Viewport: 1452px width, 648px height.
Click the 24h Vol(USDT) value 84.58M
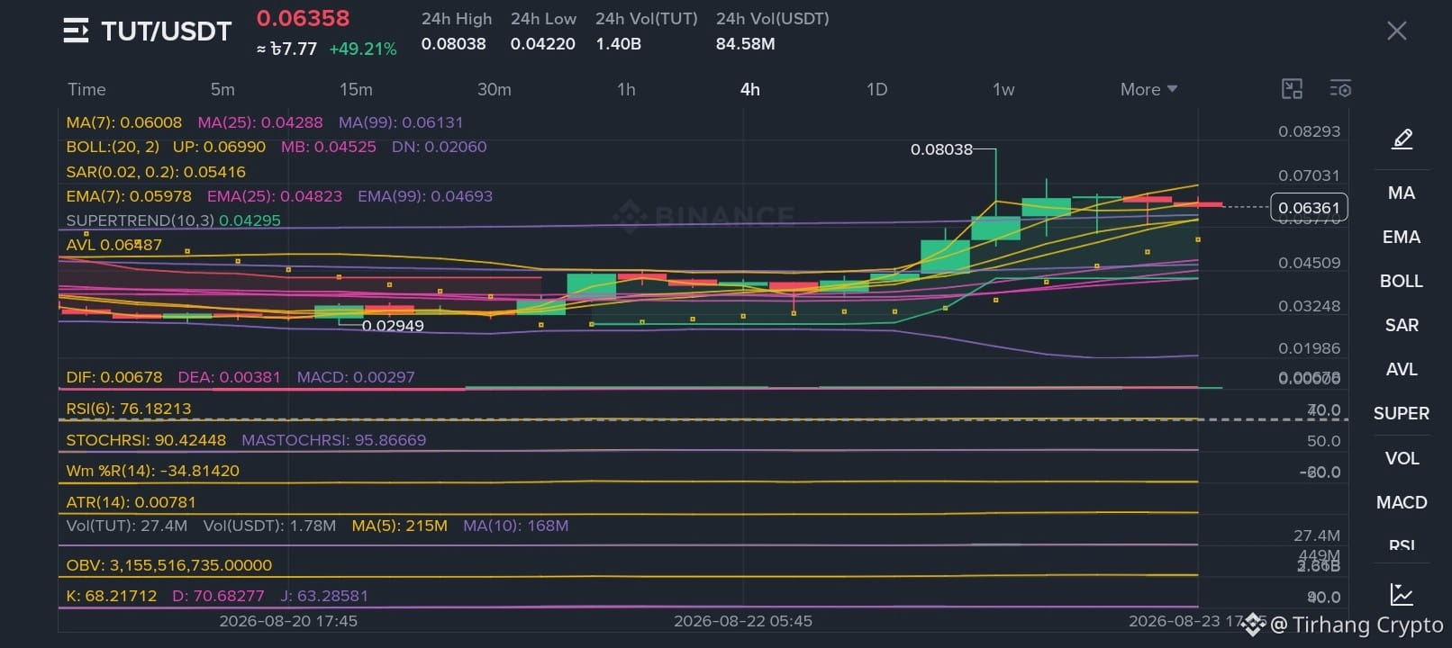[x=745, y=43]
